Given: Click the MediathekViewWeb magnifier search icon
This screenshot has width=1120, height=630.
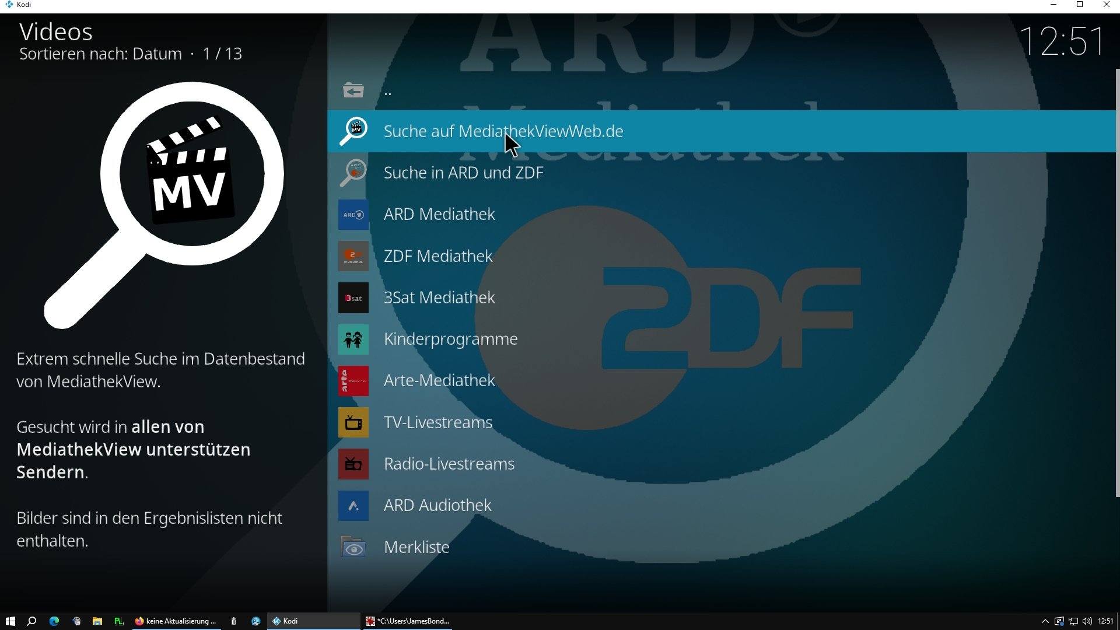Looking at the screenshot, I should point(353,131).
